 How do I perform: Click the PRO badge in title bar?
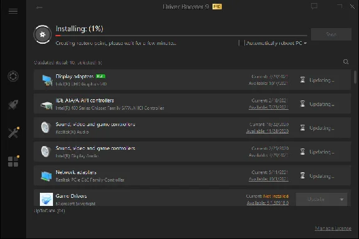click(x=217, y=7)
